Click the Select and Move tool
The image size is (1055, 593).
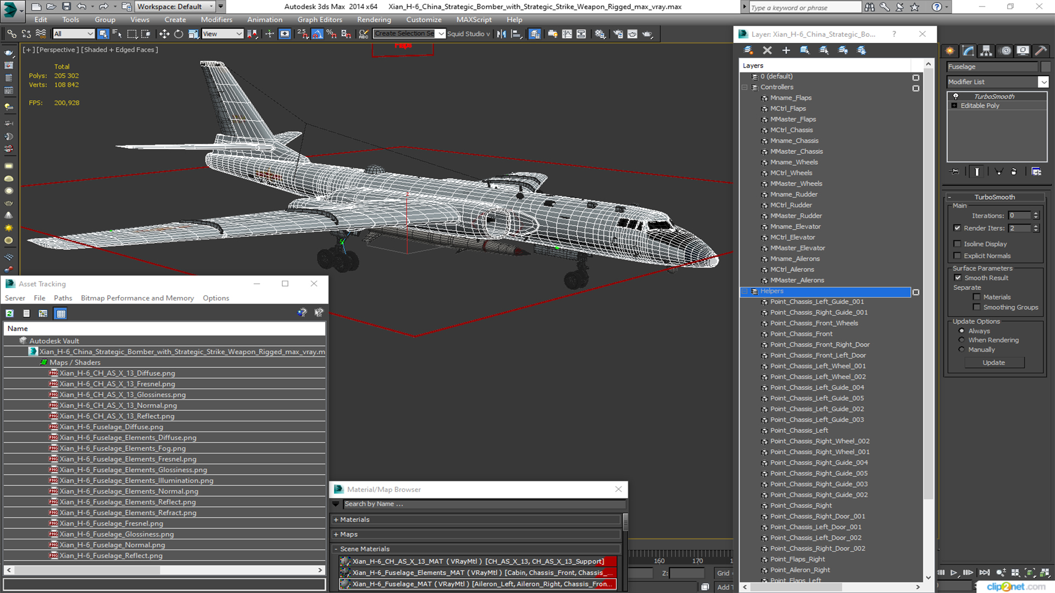click(x=164, y=34)
